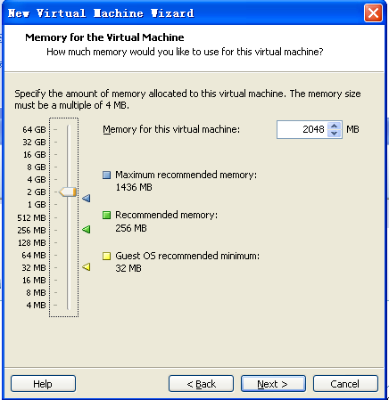Click the Next button

[273, 384]
